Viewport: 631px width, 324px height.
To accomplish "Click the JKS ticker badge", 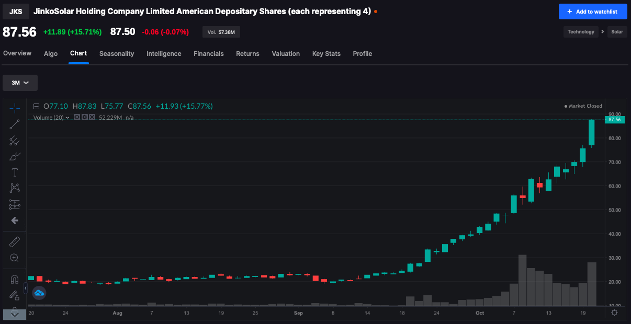I will coord(16,11).
